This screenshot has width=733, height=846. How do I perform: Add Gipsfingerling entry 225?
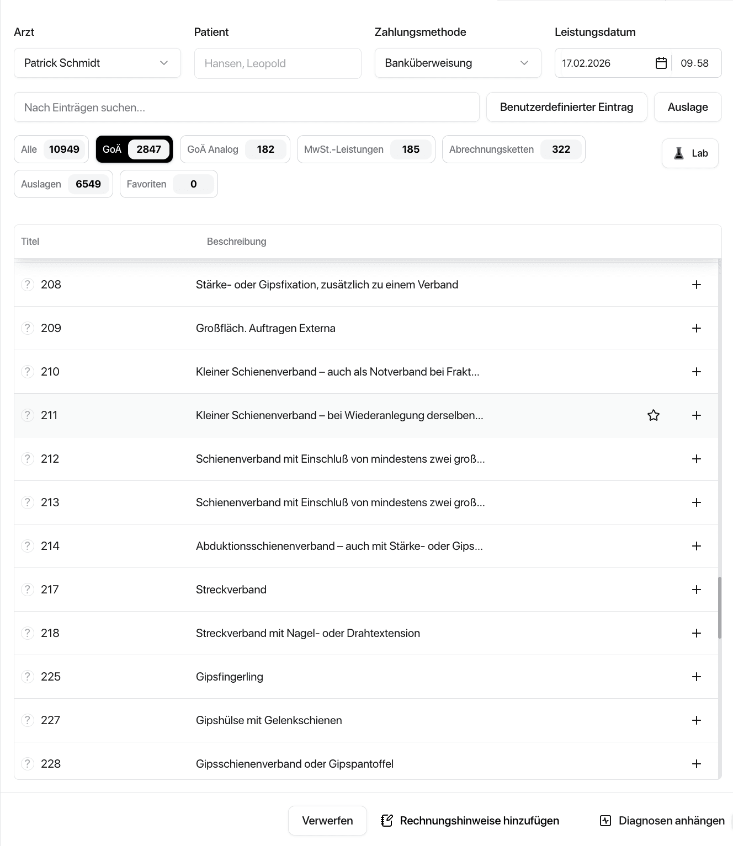point(697,677)
